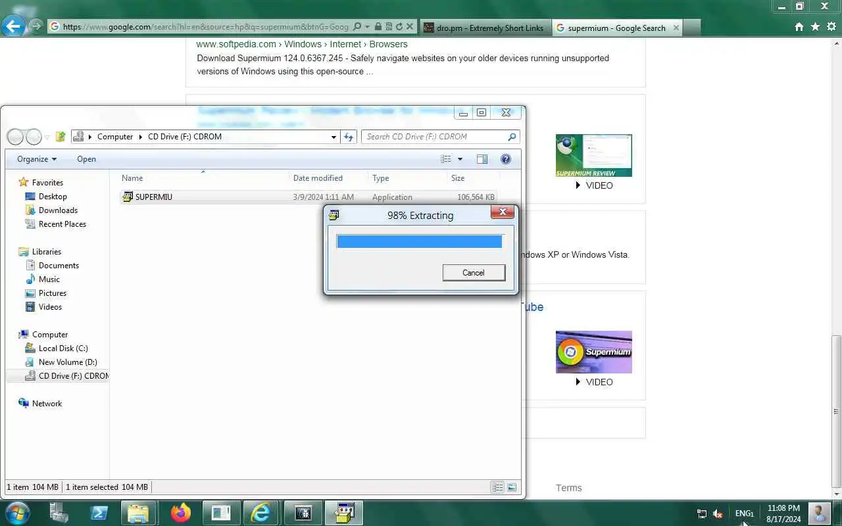Switch to dro.pm Extremely Short Links tab
The width and height of the screenshot is (842, 526).
click(x=484, y=28)
